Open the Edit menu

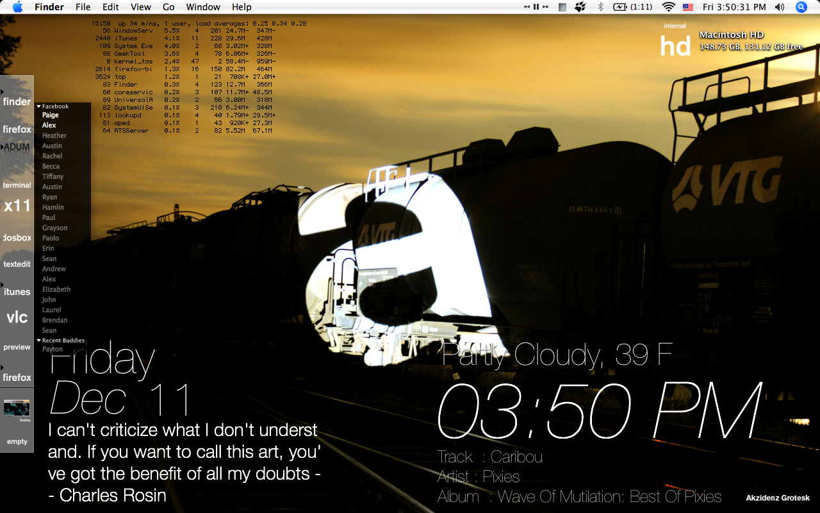111,7
